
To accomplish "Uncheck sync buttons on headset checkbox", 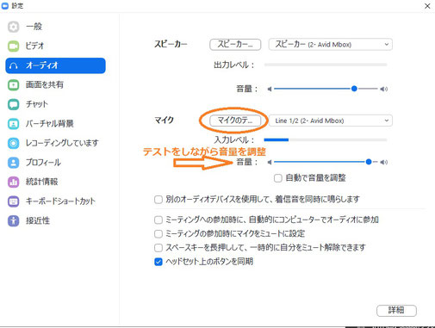I will [158, 262].
